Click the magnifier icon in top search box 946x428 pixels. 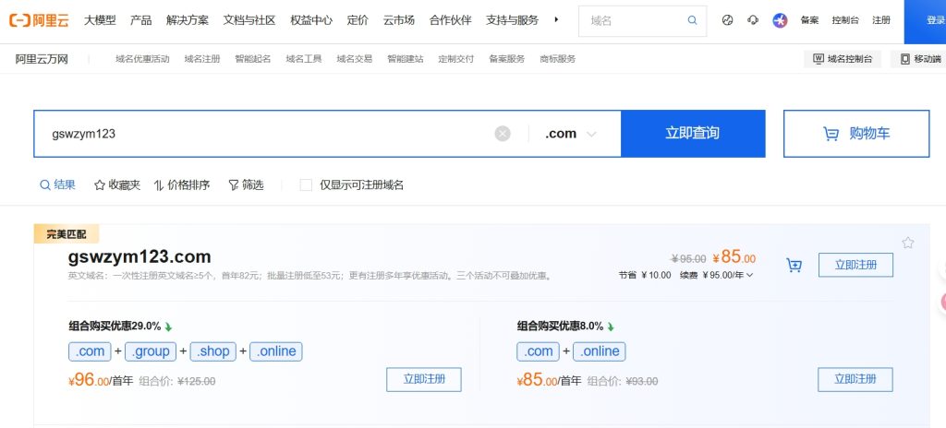pyautogui.click(x=693, y=20)
